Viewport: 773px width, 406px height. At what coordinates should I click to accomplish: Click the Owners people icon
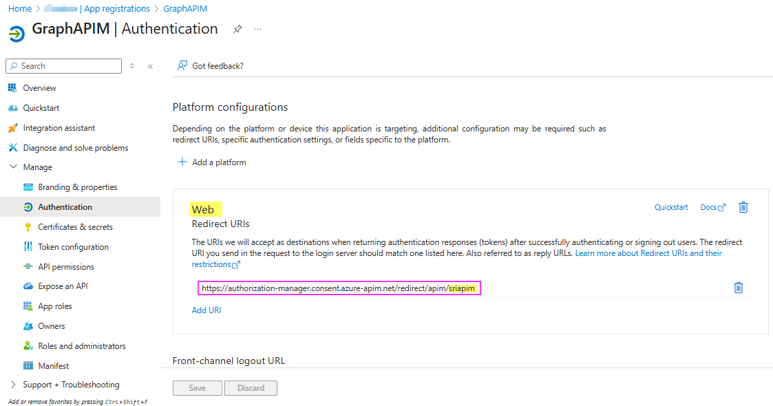point(28,326)
